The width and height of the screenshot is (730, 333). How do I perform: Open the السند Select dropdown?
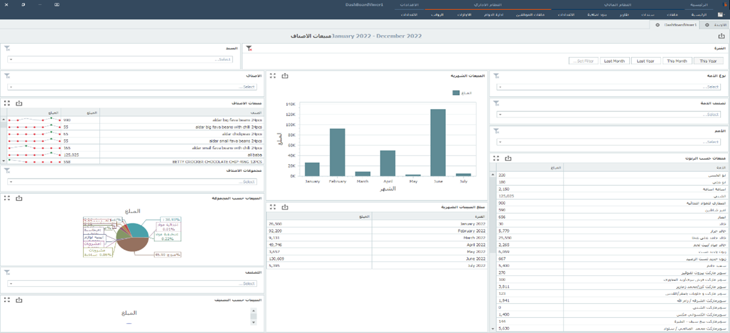[x=120, y=59]
